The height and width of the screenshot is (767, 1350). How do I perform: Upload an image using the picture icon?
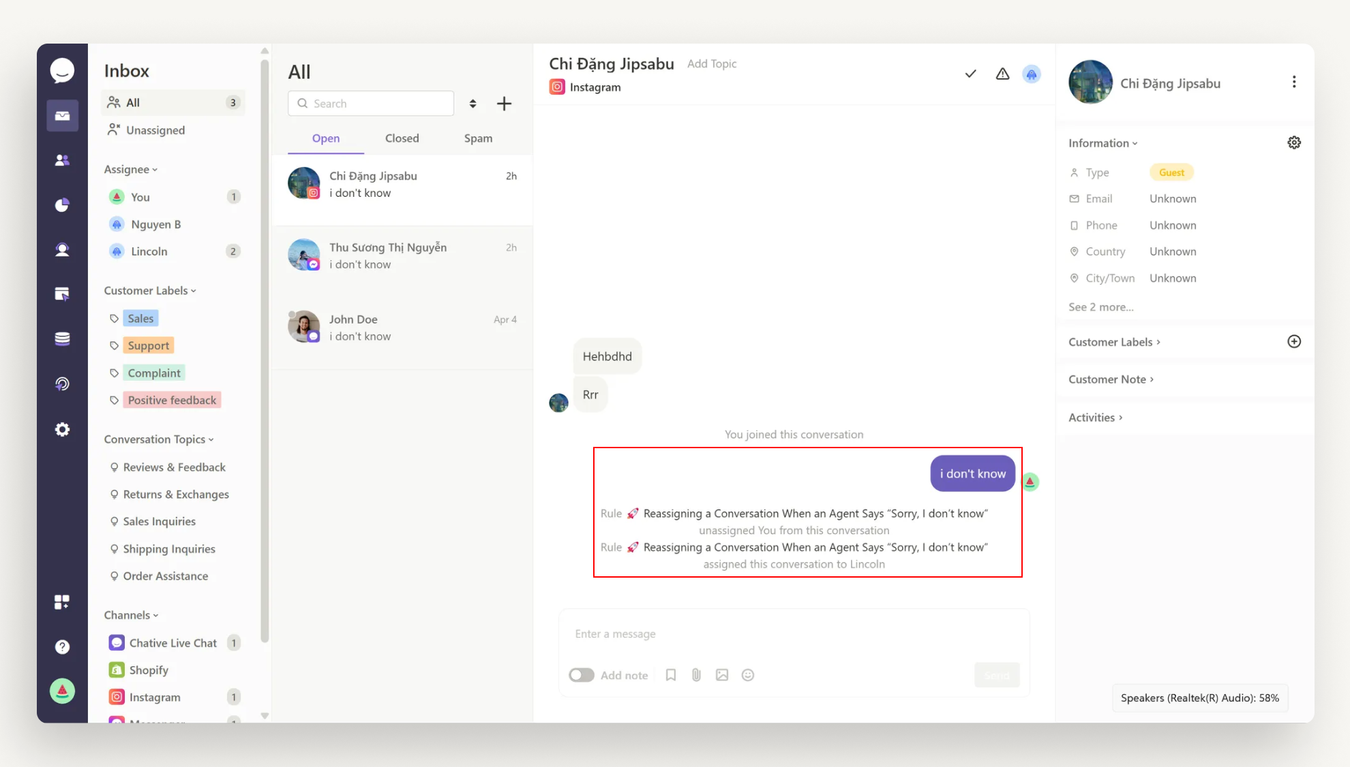click(x=722, y=674)
